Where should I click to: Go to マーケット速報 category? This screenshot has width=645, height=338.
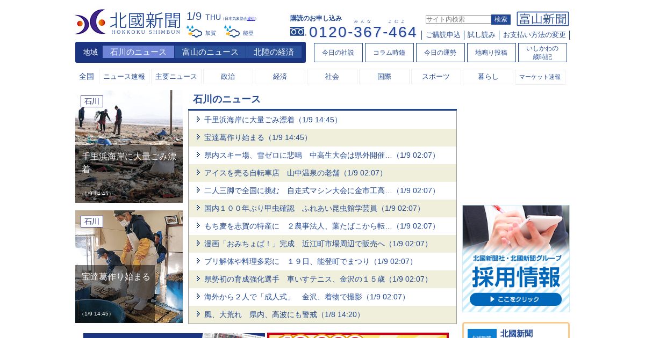click(x=540, y=77)
